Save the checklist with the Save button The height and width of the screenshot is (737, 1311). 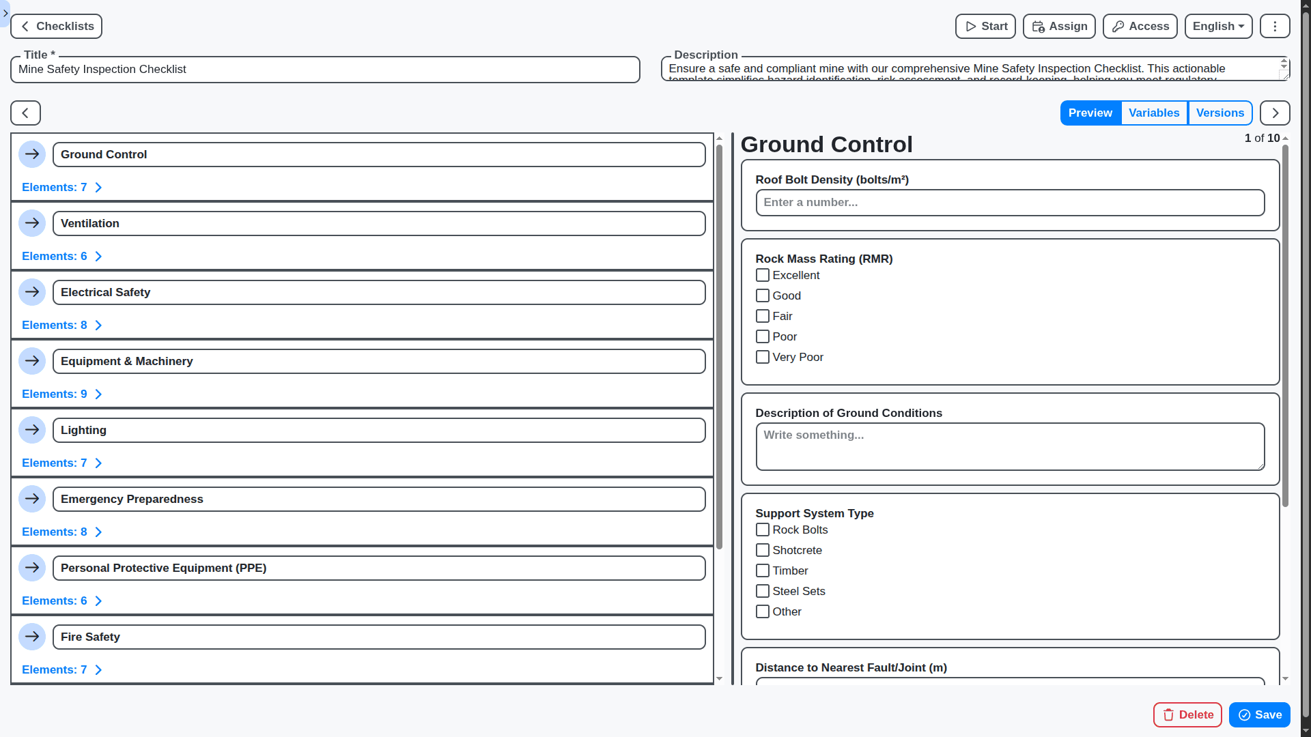click(1258, 714)
